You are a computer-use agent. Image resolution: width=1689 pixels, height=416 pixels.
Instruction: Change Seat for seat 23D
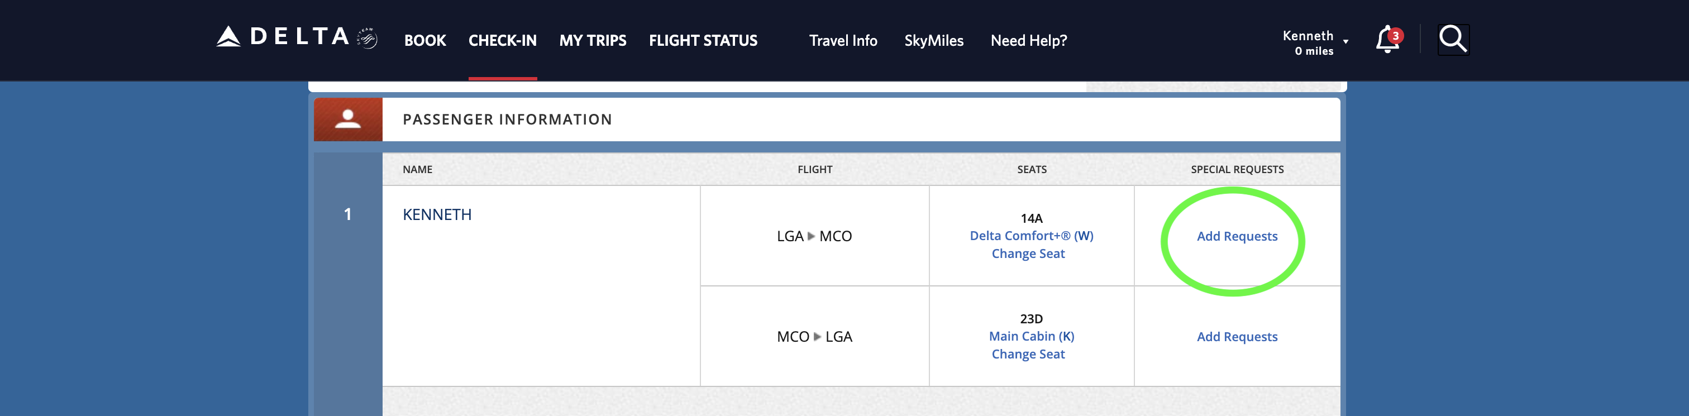[1028, 354]
